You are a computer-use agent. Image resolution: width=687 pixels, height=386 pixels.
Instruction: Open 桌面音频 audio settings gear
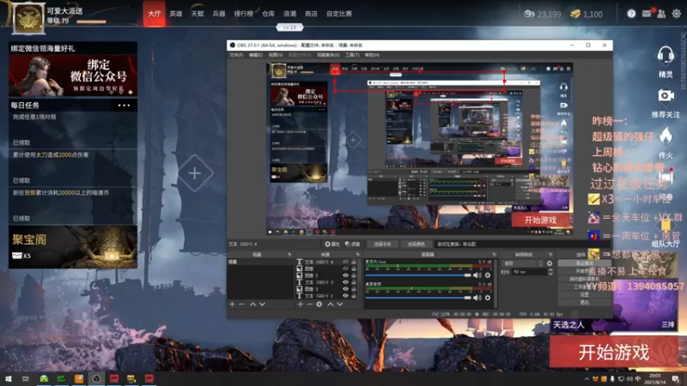488,298
